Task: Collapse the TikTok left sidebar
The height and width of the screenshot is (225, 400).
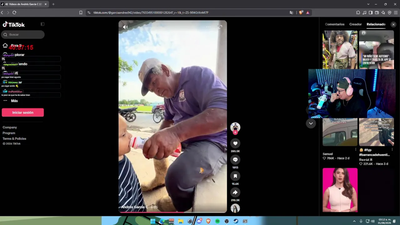Action: coord(42,24)
